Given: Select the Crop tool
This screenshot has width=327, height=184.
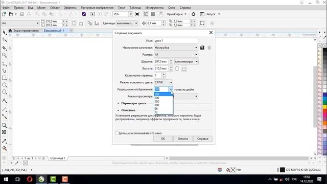Looking at the screenshot, I should coord(4,48).
